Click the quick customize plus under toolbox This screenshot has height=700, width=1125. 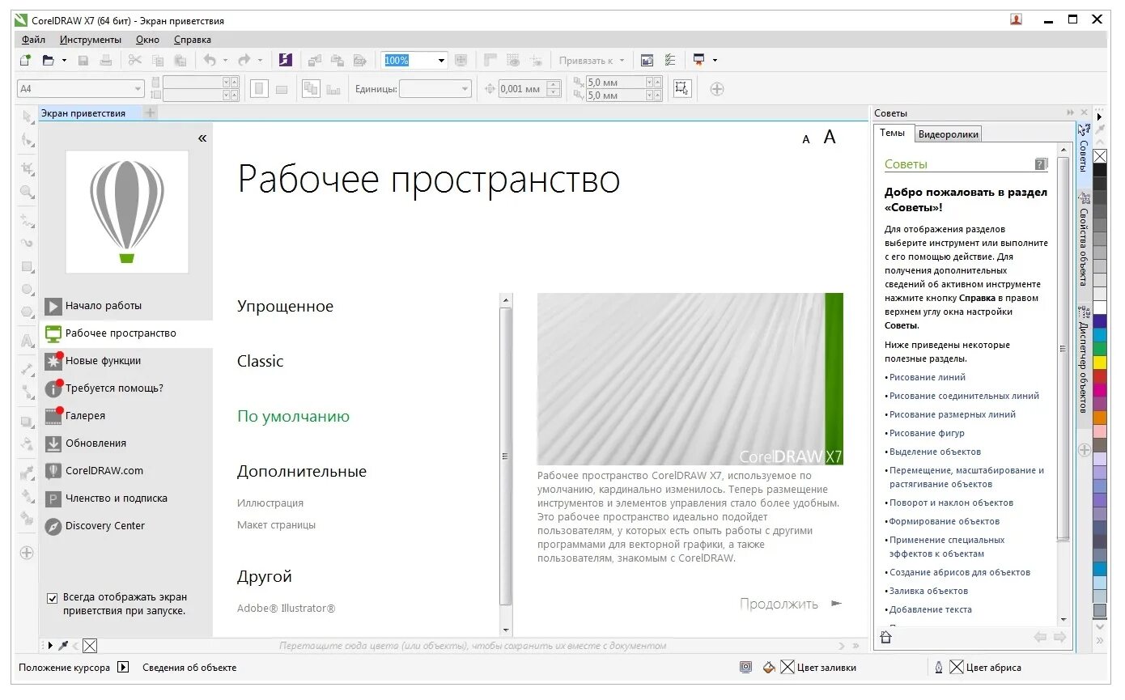pyautogui.click(x=27, y=553)
